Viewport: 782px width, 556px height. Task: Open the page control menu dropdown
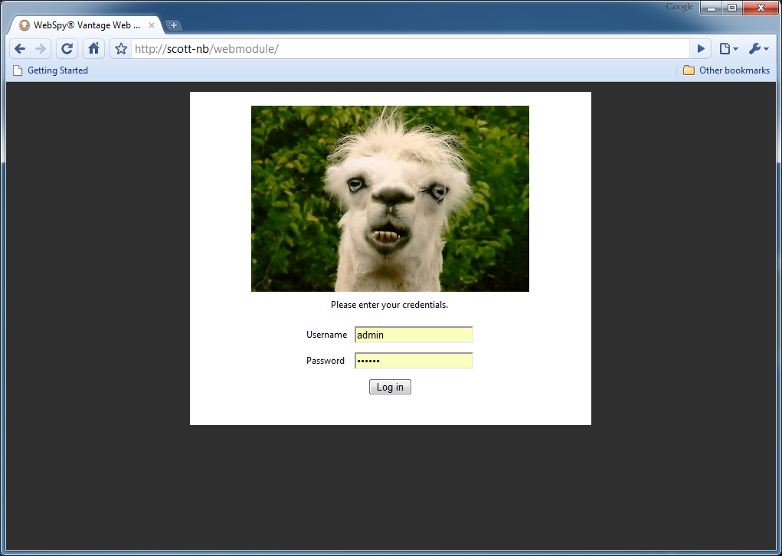point(728,49)
